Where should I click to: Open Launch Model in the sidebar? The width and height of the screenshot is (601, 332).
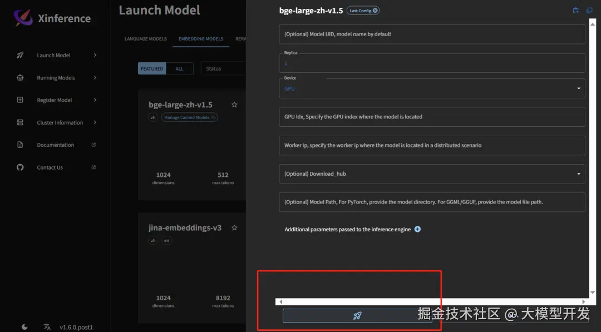53,55
